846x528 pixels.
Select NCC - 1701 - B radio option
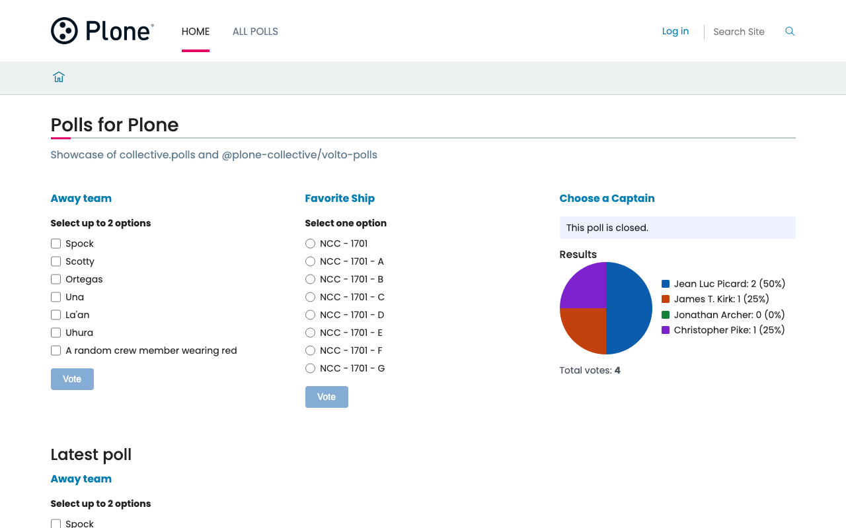311,279
